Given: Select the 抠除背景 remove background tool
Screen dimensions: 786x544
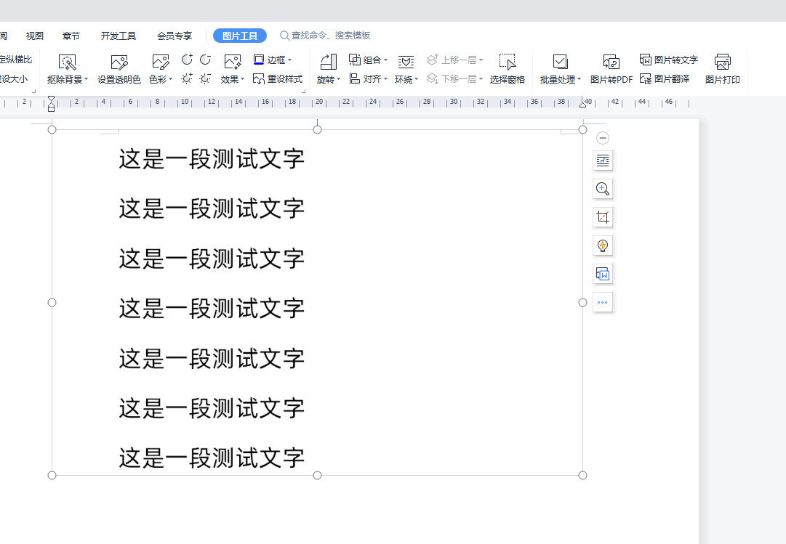Looking at the screenshot, I should (x=66, y=69).
